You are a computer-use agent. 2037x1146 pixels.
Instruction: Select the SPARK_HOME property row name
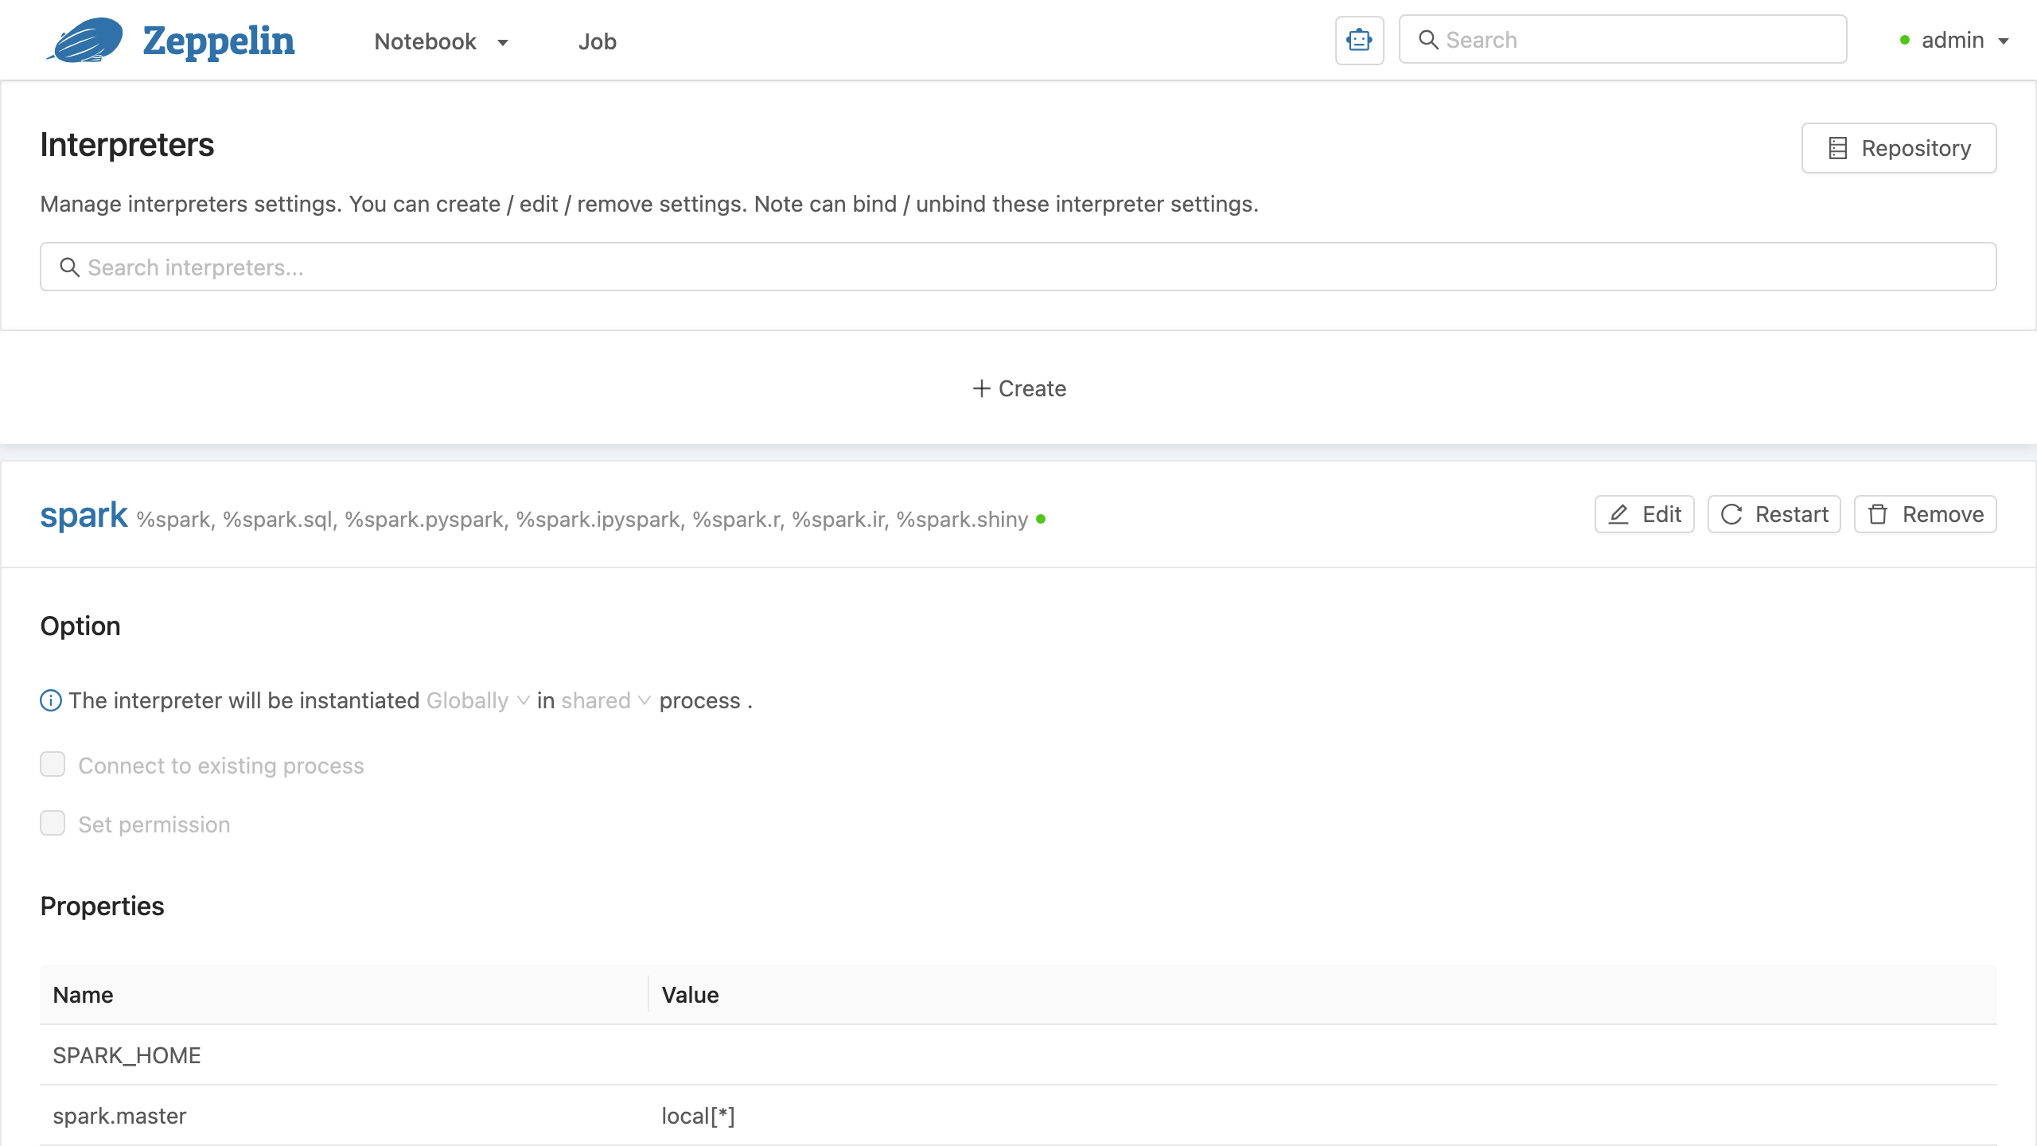point(127,1055)
